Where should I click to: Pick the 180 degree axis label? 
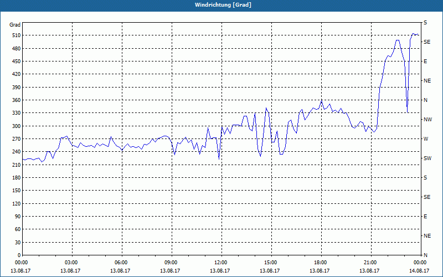16,178
